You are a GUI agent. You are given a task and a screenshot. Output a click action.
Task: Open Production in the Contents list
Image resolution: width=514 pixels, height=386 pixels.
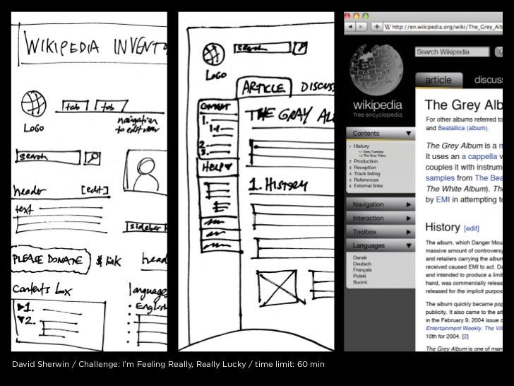click(x=366, y=161)
